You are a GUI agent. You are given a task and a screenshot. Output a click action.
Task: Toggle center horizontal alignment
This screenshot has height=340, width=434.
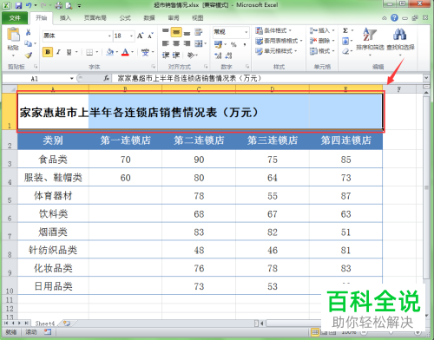click(x=176, y=43)
